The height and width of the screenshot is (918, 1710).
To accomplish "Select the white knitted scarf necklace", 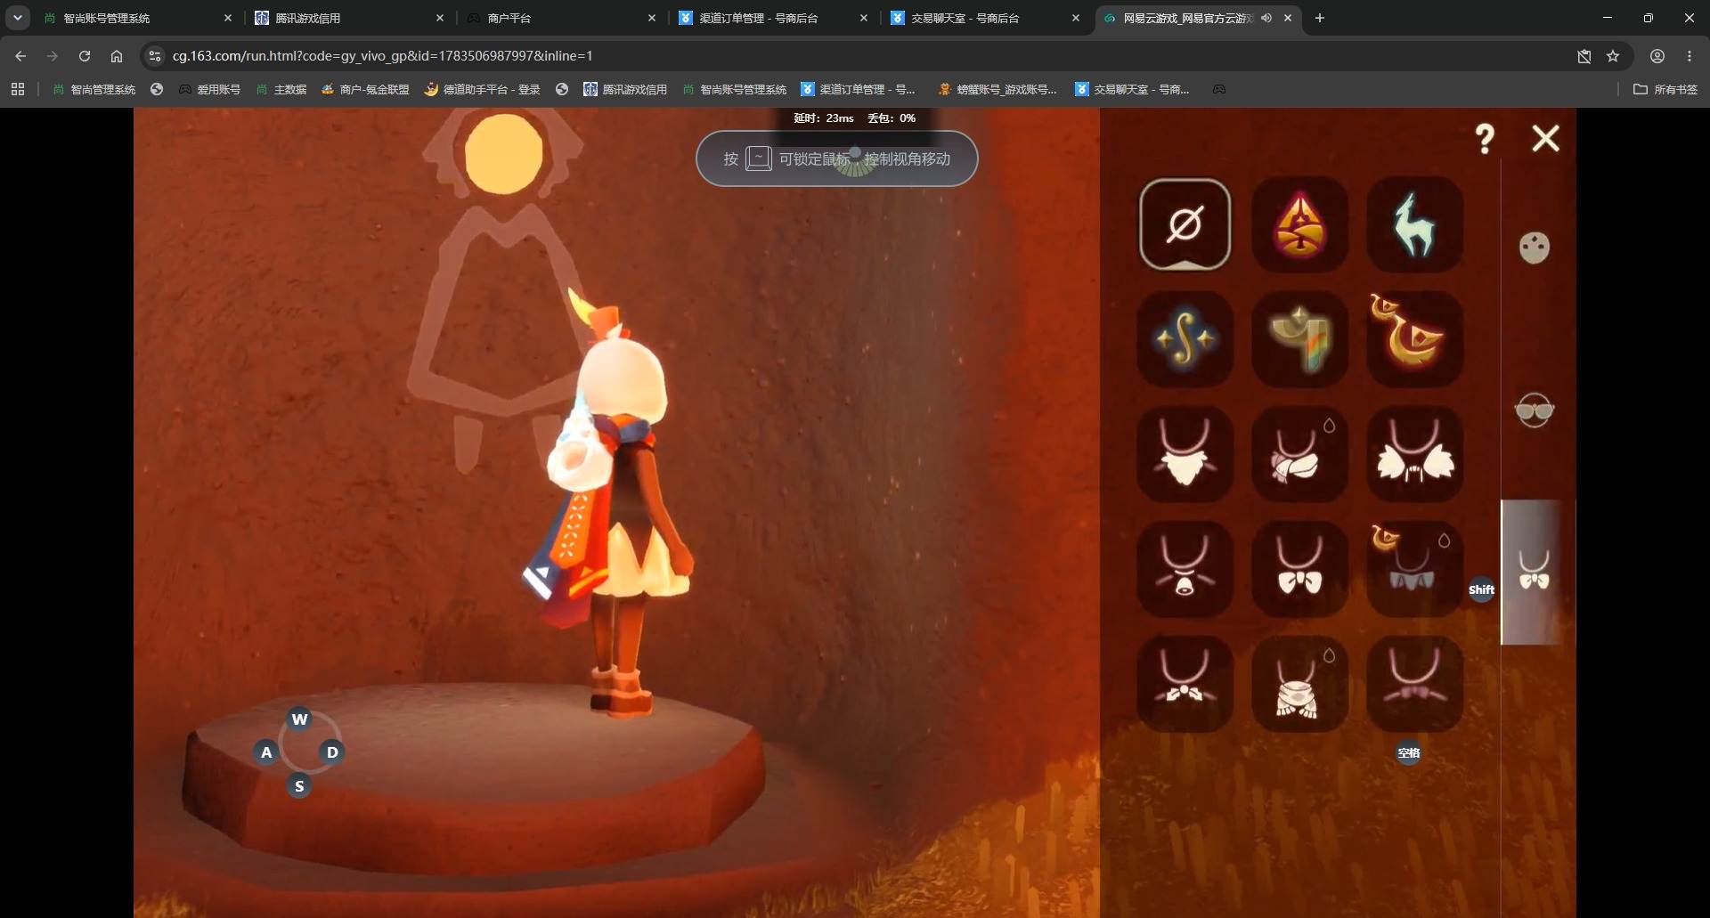I will [1299, 684].
